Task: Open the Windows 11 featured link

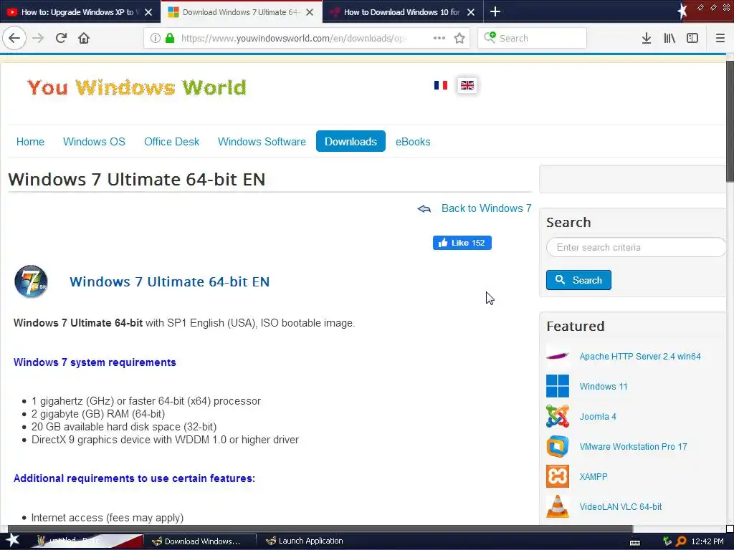Action: (604, 386)
